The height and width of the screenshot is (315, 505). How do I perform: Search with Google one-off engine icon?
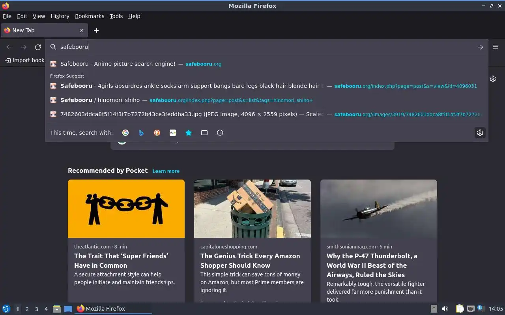pyautogui.click(x=125, y=133)
